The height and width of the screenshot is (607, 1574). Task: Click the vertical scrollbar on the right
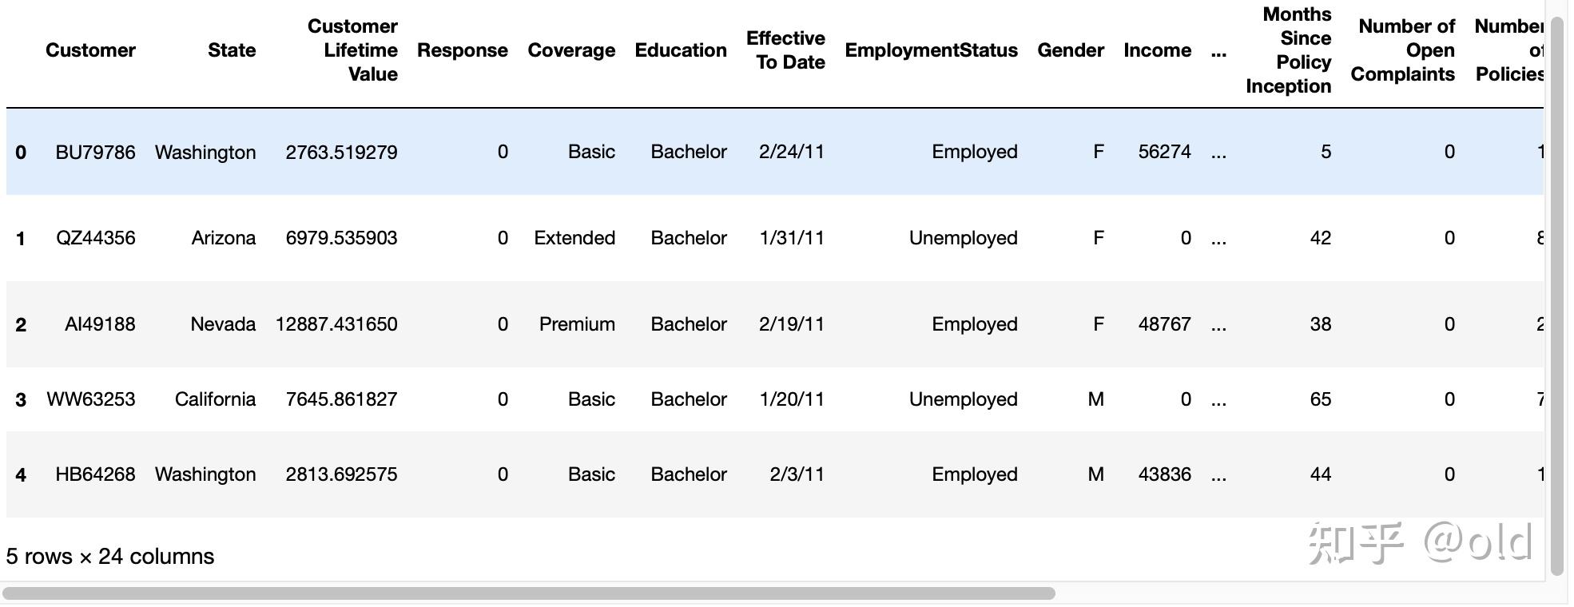[x=1556, y=296]
